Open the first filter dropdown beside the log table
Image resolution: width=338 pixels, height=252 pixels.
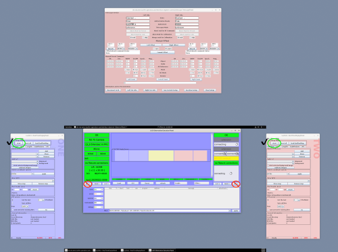[x=99, y=190]
